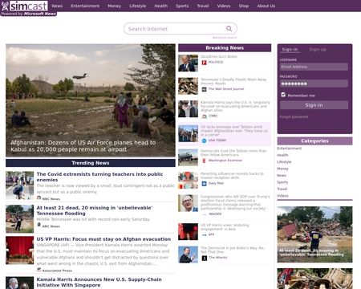This screenshot has height=289, width=361.
Task: Click the Daily Mail source icon
Action: click(204, 183)
